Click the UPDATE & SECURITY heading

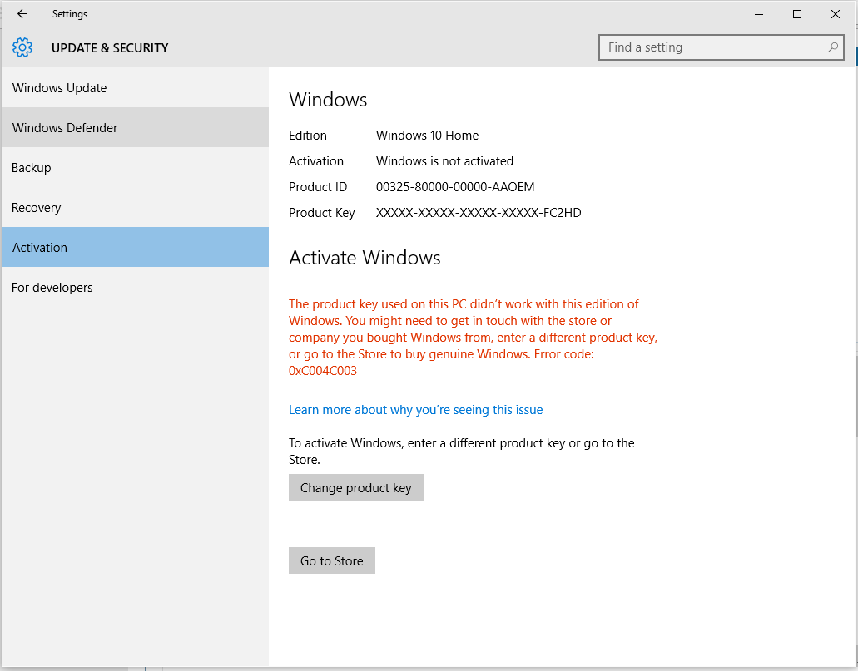(110, 47)
